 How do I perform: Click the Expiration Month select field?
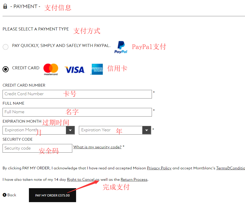click(39, 130)
